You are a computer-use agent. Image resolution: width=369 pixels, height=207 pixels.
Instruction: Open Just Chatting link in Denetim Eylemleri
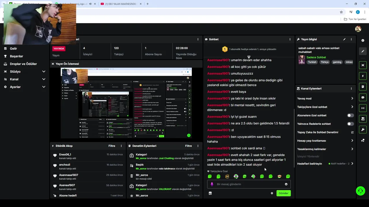(166, 158)
